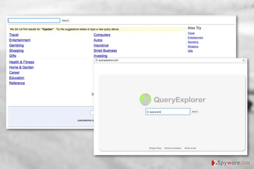Click the Search button beside 2-spyware field

(x=195, y=112)
